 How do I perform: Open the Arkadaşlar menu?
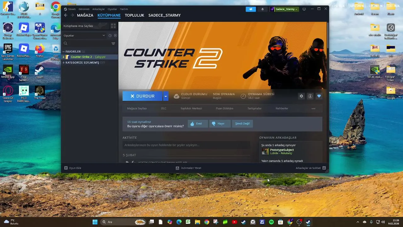(x=99, y=9)
